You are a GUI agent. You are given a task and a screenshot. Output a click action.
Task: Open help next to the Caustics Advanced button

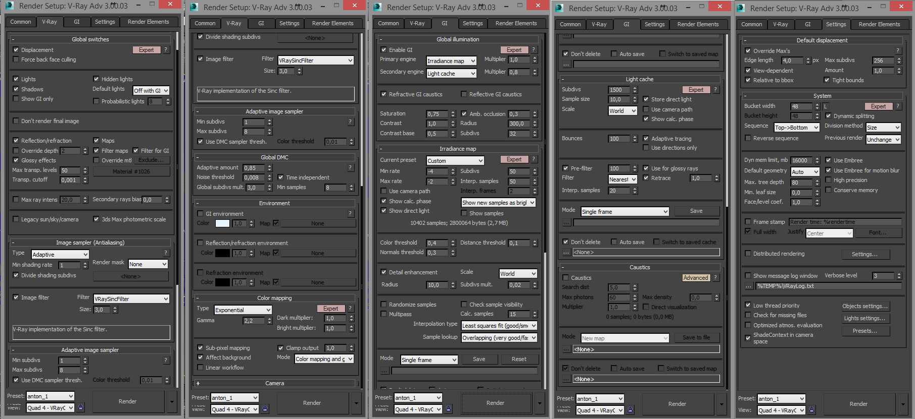pyautogui.click(x=715, y=278)
